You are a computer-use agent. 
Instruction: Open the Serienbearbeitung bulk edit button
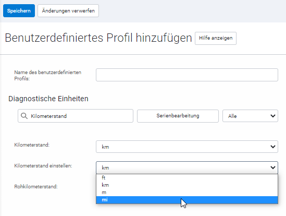point(178,116)
